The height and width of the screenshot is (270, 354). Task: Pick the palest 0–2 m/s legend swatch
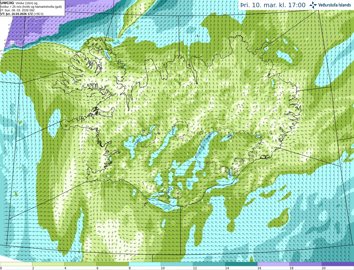(x=16, y=264)
